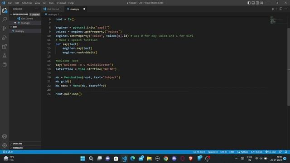Open Brave browser from taskbar

coord(191,158)
